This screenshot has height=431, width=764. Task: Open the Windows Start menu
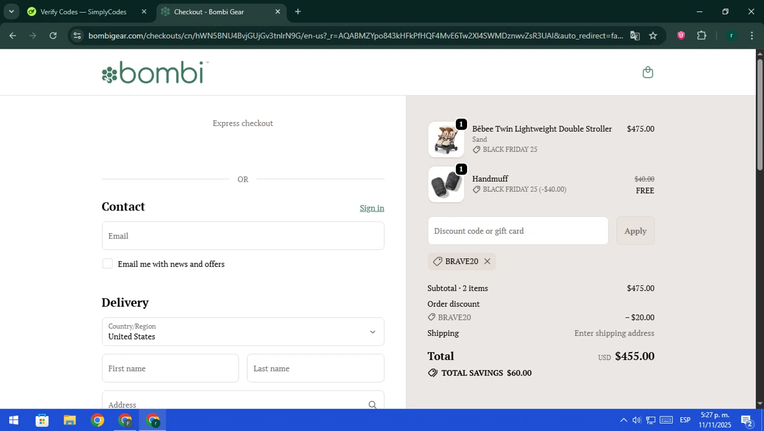click(14, 420)
